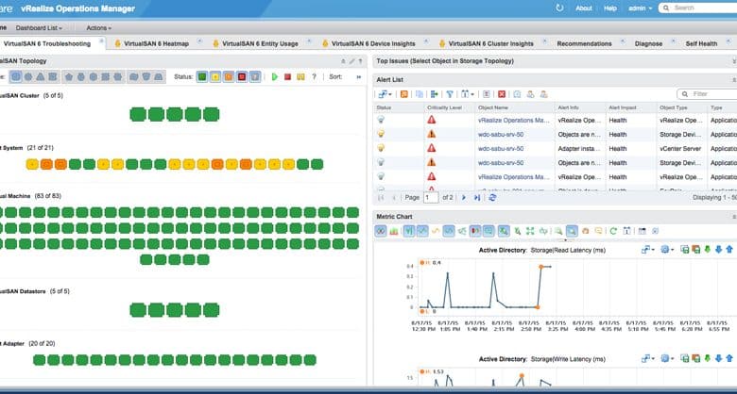
Task: Toggle the orange (immediate) status filter
Action: point(229,76)
